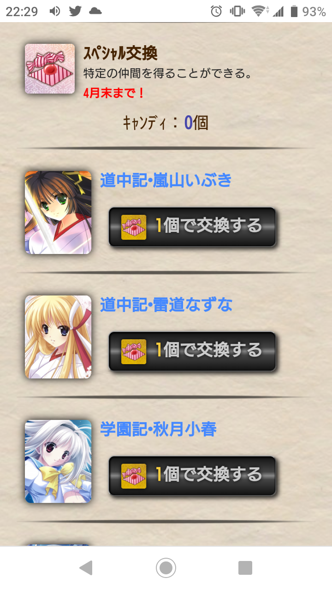Viewport: 332px width, 590px height.
Task: Tap the キャンディ 0個 counter text
Action: pos(166,123)
